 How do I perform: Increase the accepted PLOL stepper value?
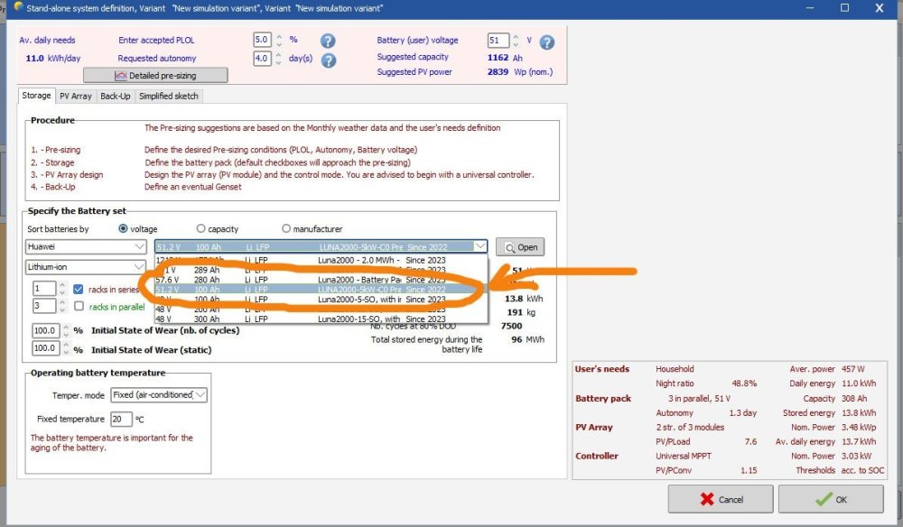(x=279, y=37)
